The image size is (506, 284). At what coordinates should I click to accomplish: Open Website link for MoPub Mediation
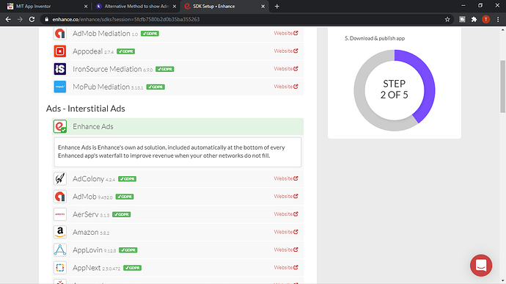[x=286, y=87]
